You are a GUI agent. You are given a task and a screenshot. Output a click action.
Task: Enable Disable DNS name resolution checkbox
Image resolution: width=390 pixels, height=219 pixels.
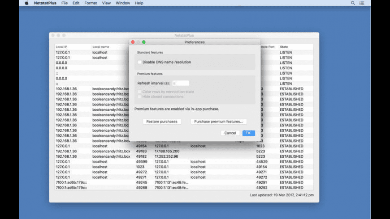[139, 62]
